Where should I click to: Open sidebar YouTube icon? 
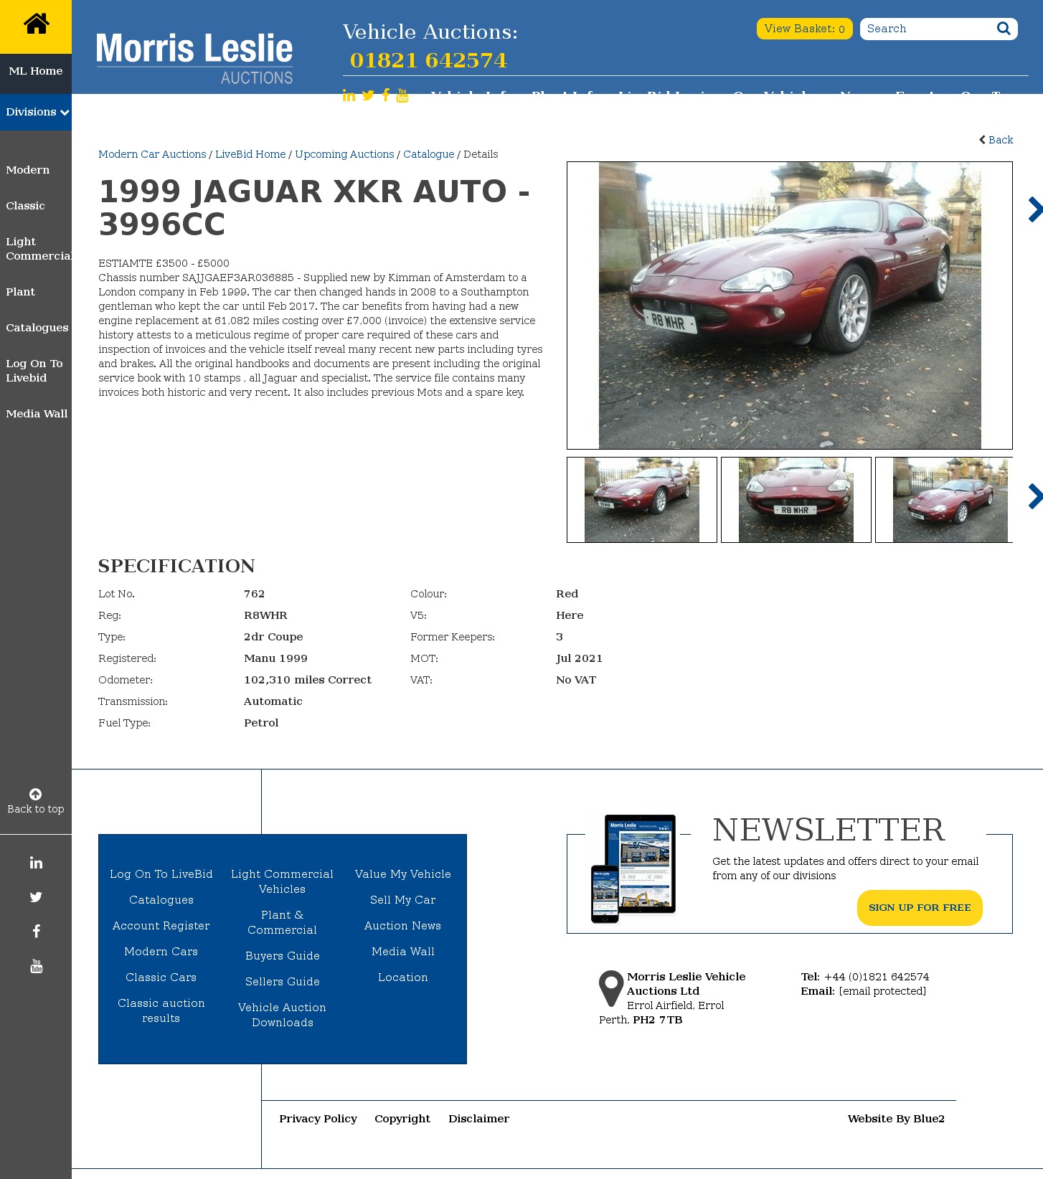36,966
